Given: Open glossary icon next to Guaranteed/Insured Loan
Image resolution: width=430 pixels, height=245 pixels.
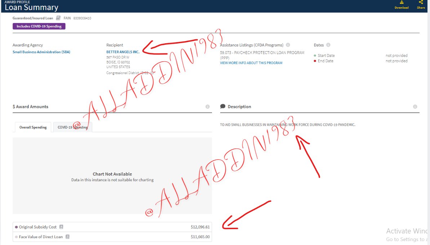Looking at the screenshot, I should [58, 18].
